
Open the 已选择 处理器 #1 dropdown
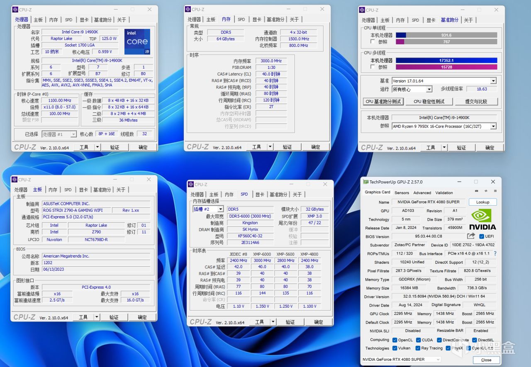73,134
